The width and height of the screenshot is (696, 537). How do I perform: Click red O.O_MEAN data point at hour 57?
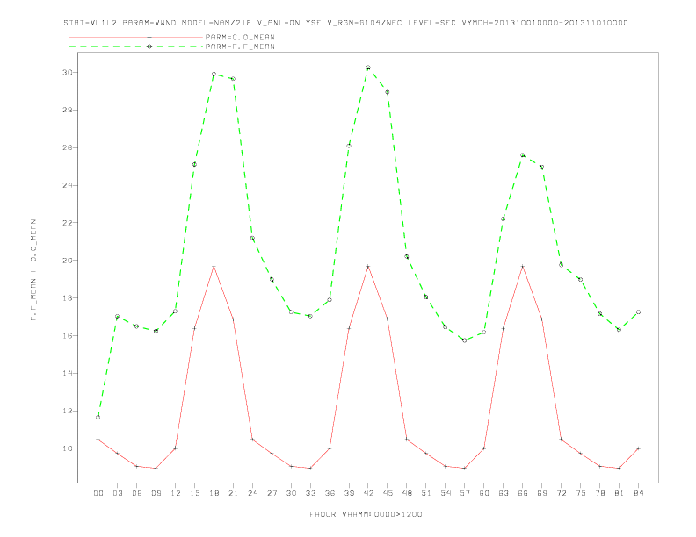(464, 468)
